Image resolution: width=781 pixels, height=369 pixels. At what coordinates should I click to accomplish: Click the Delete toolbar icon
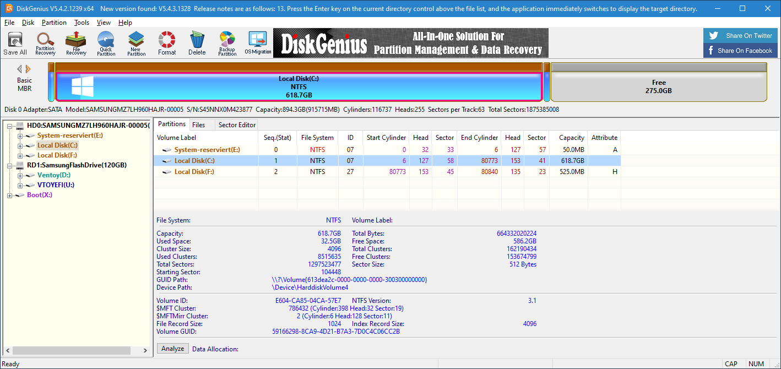click(x=197, y=44)
